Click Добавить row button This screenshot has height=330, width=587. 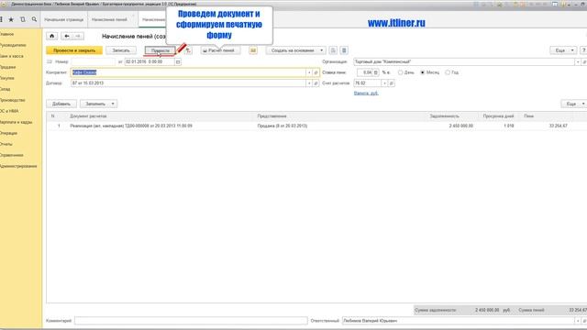(61, 104)
